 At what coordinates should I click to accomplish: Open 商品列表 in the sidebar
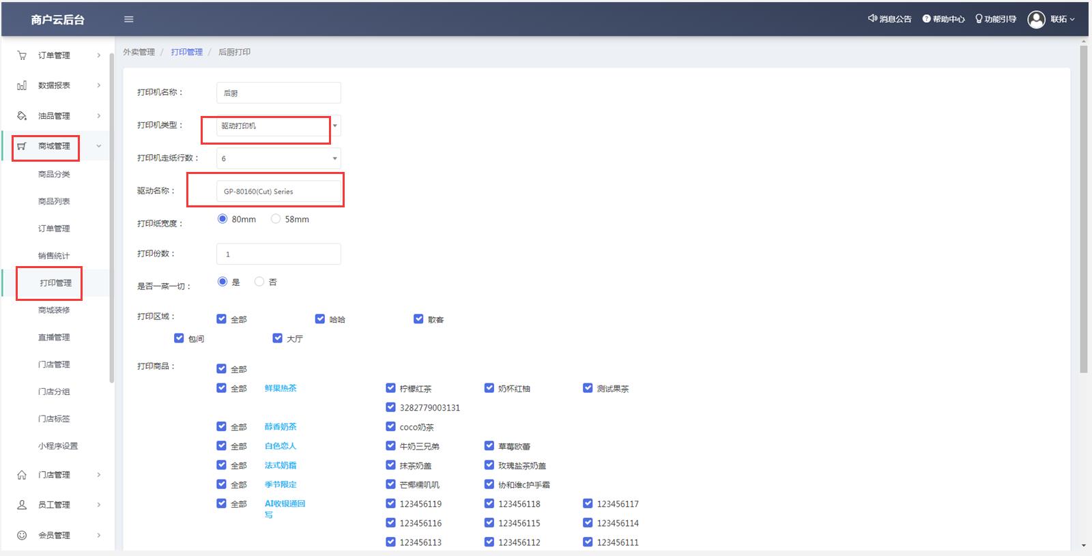click(x=54, y=201)
